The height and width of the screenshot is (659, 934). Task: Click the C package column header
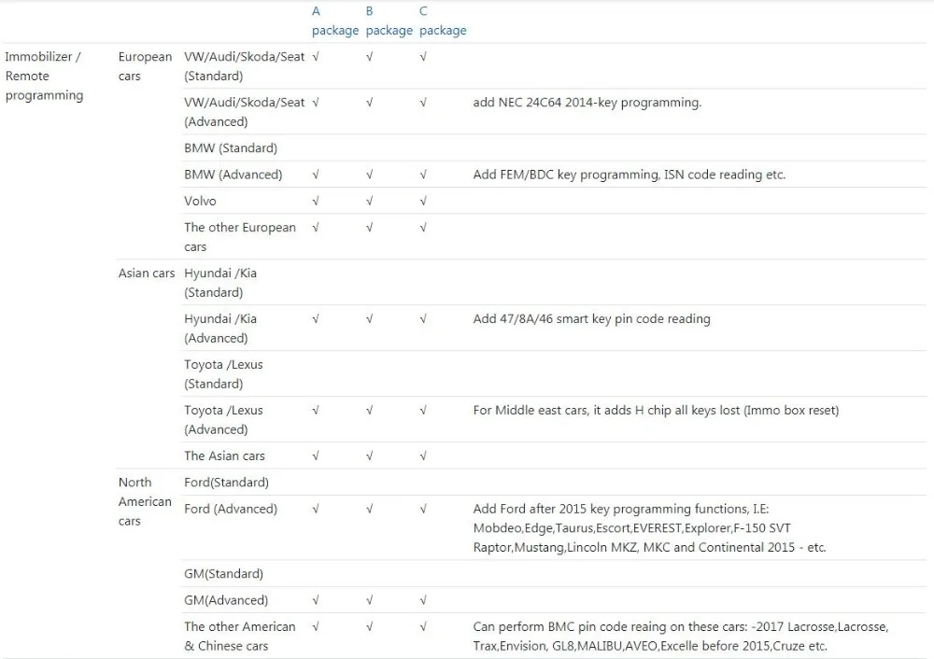point(443,21)
